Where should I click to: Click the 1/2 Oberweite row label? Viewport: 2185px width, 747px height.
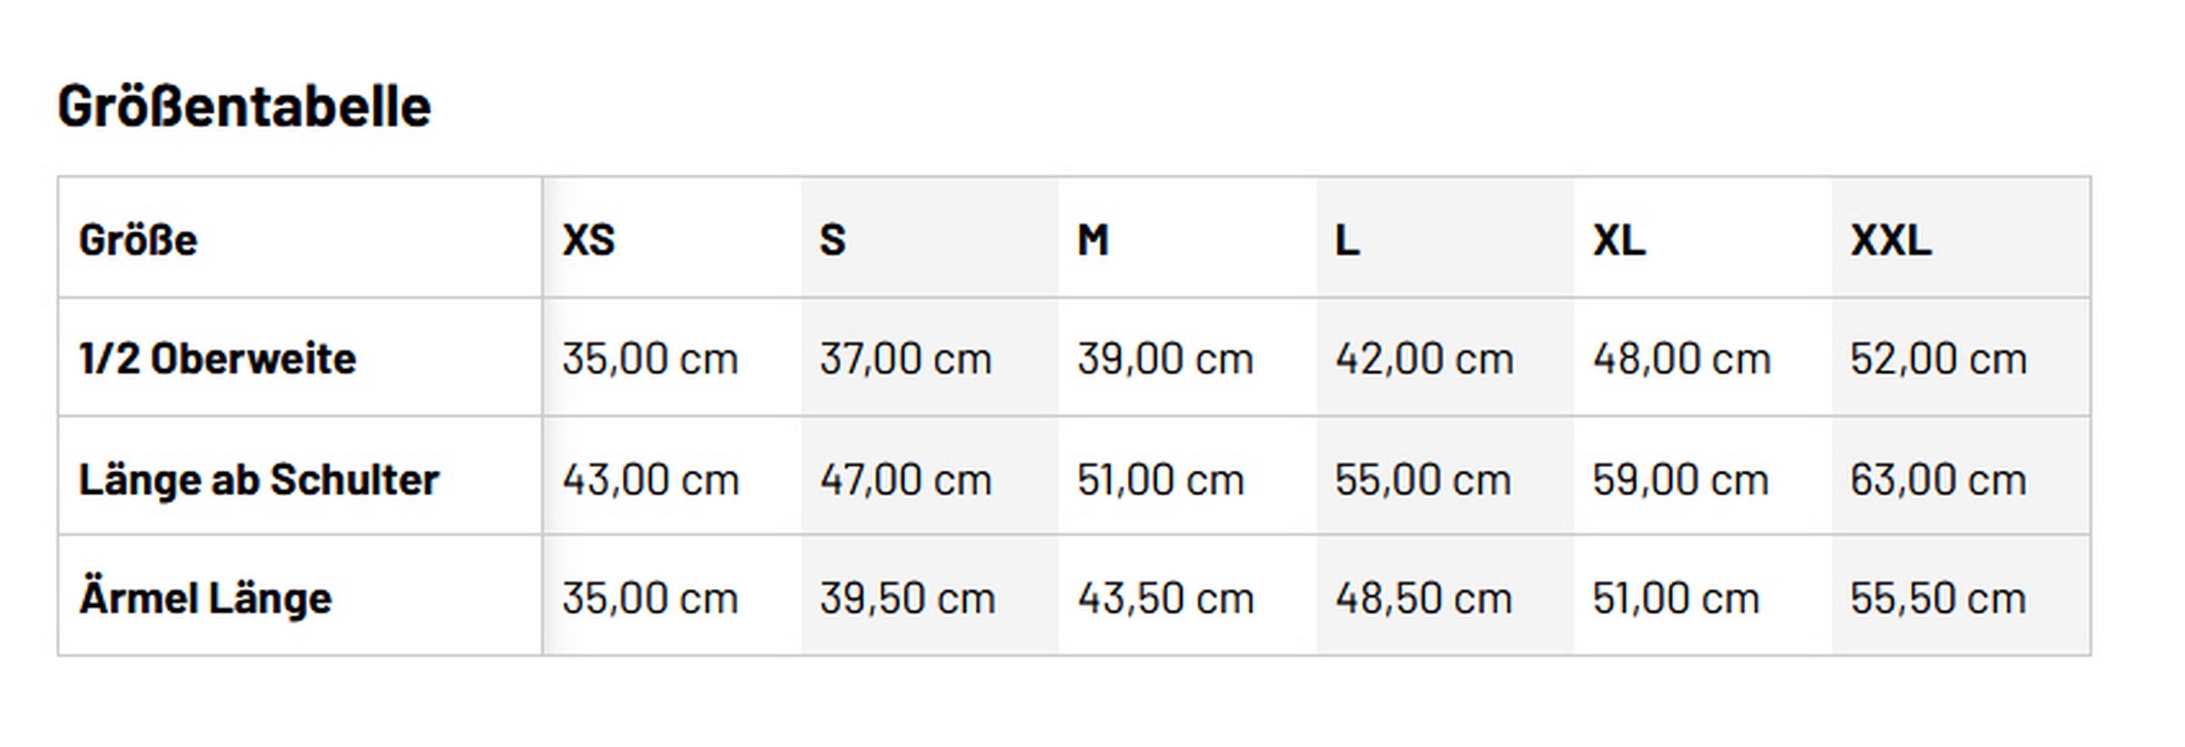217,359
